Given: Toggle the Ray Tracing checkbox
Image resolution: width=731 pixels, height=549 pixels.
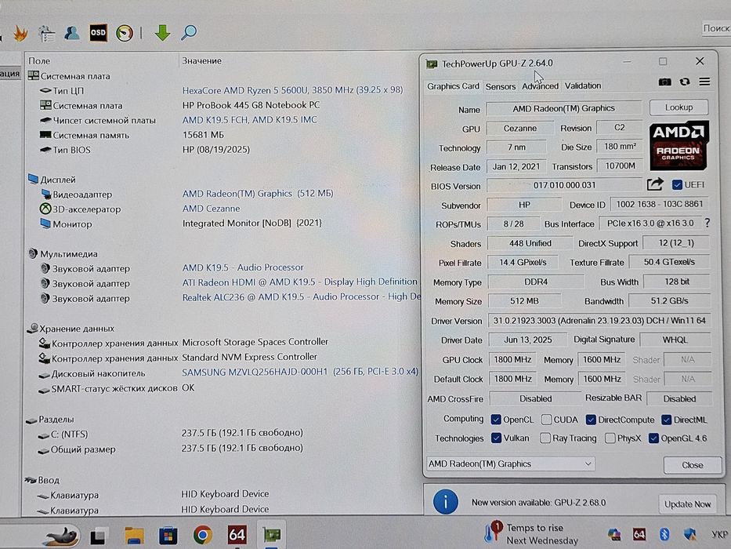Looking at the screenshot, I should coord(545,438).
